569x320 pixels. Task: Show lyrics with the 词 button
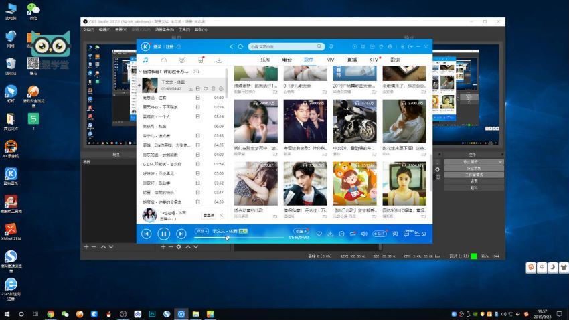pos(395,234)
